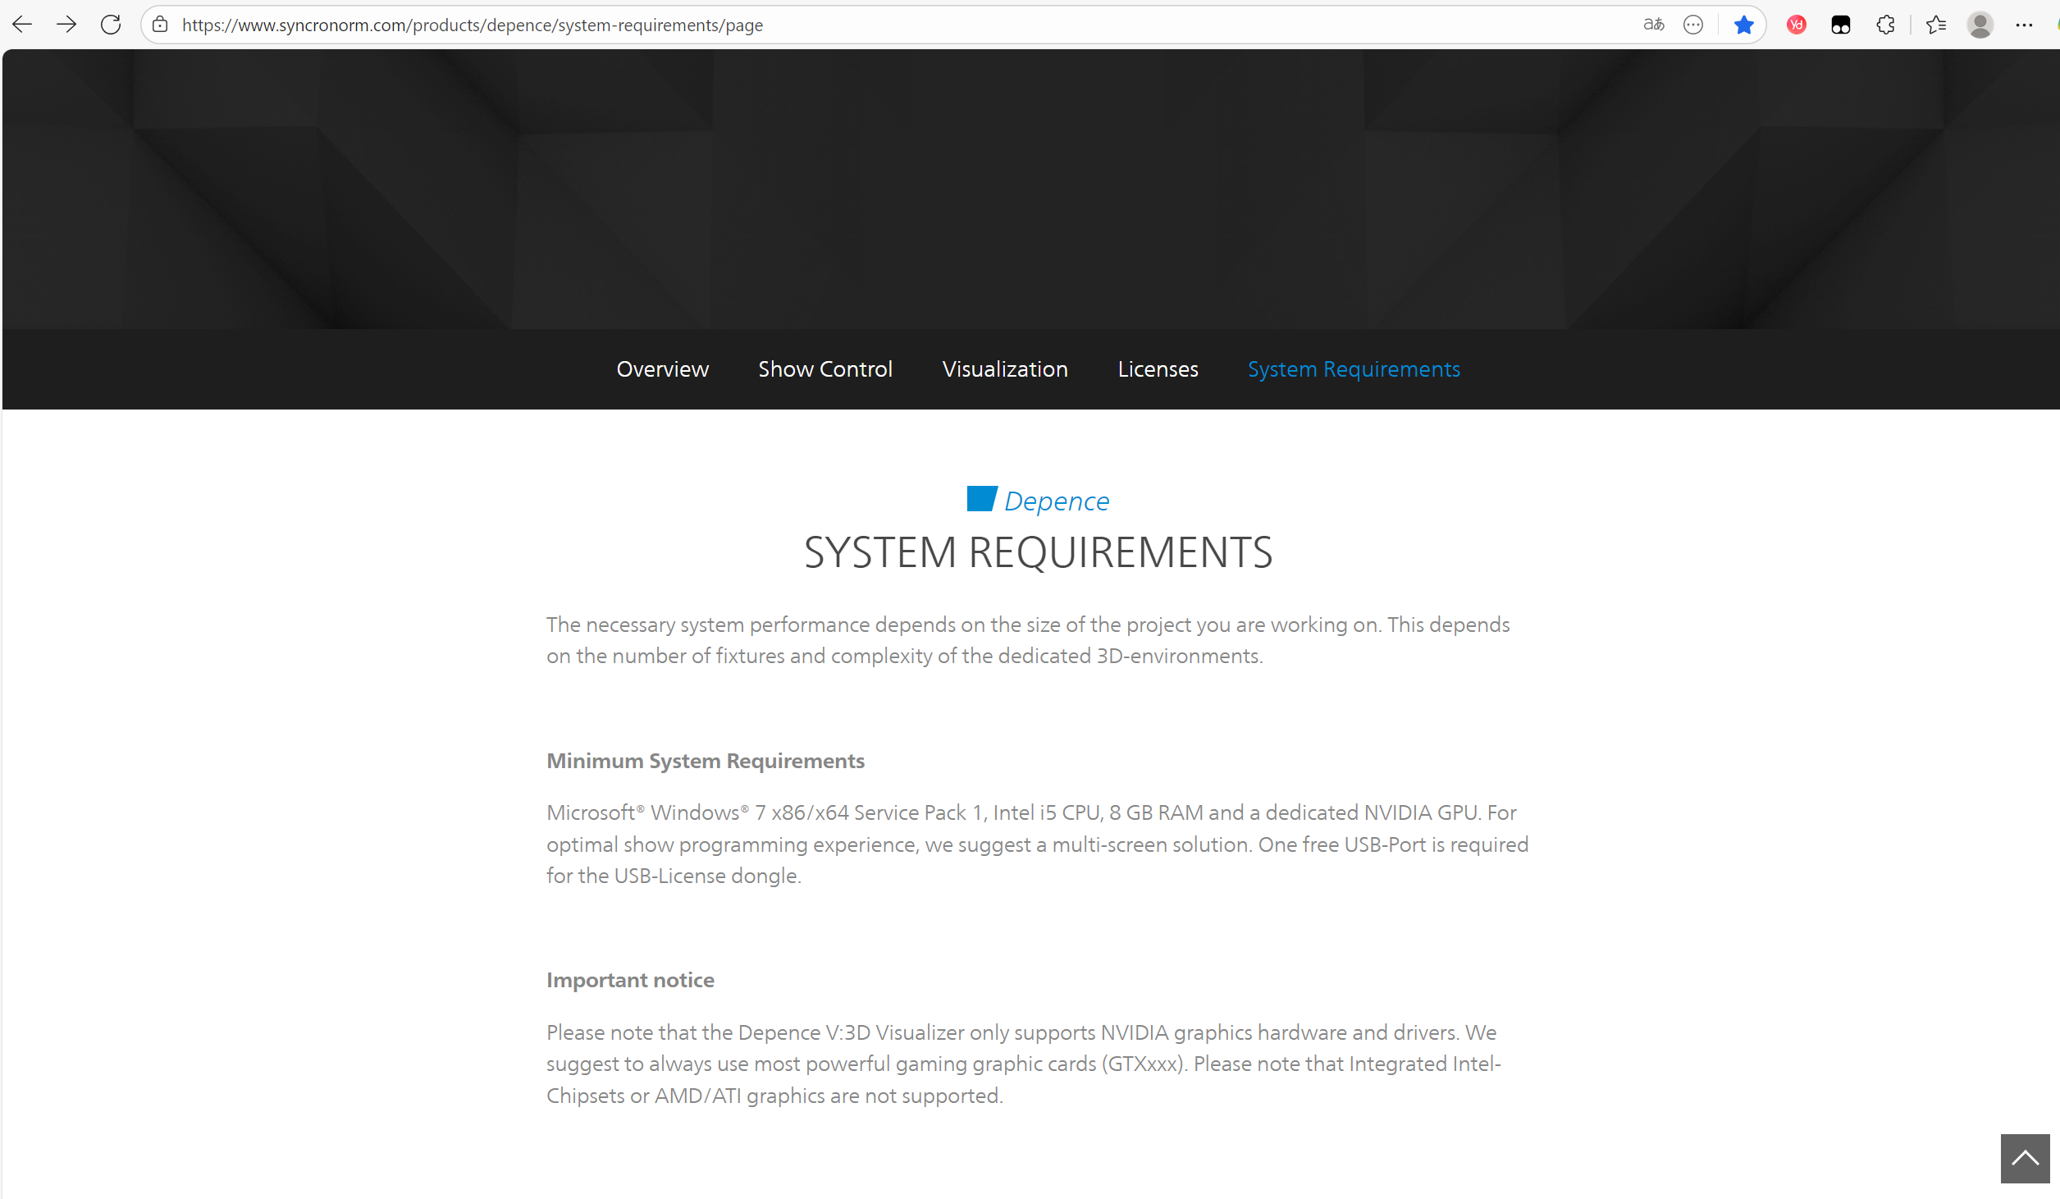Go back to the previous page

click(x=22, y=25)
